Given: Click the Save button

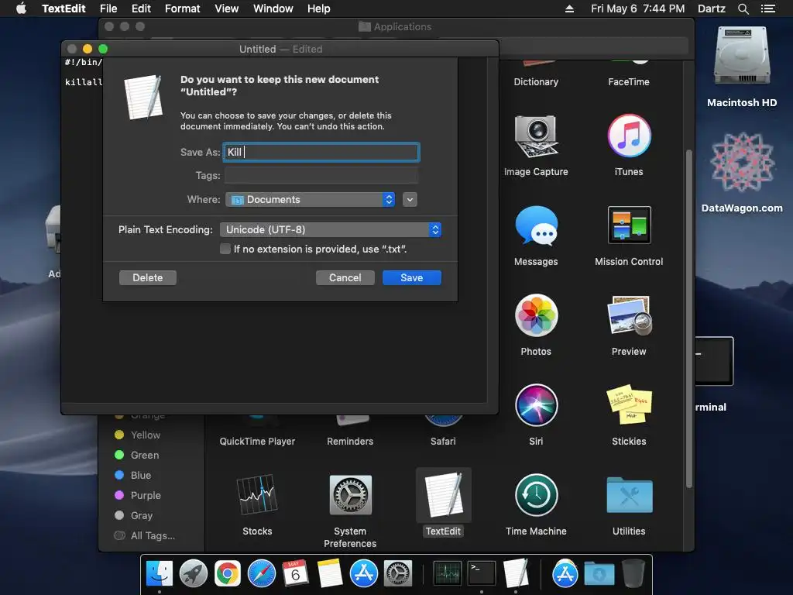Looking at the screenshot, I should pyautogui.click(x=412, y=278).
